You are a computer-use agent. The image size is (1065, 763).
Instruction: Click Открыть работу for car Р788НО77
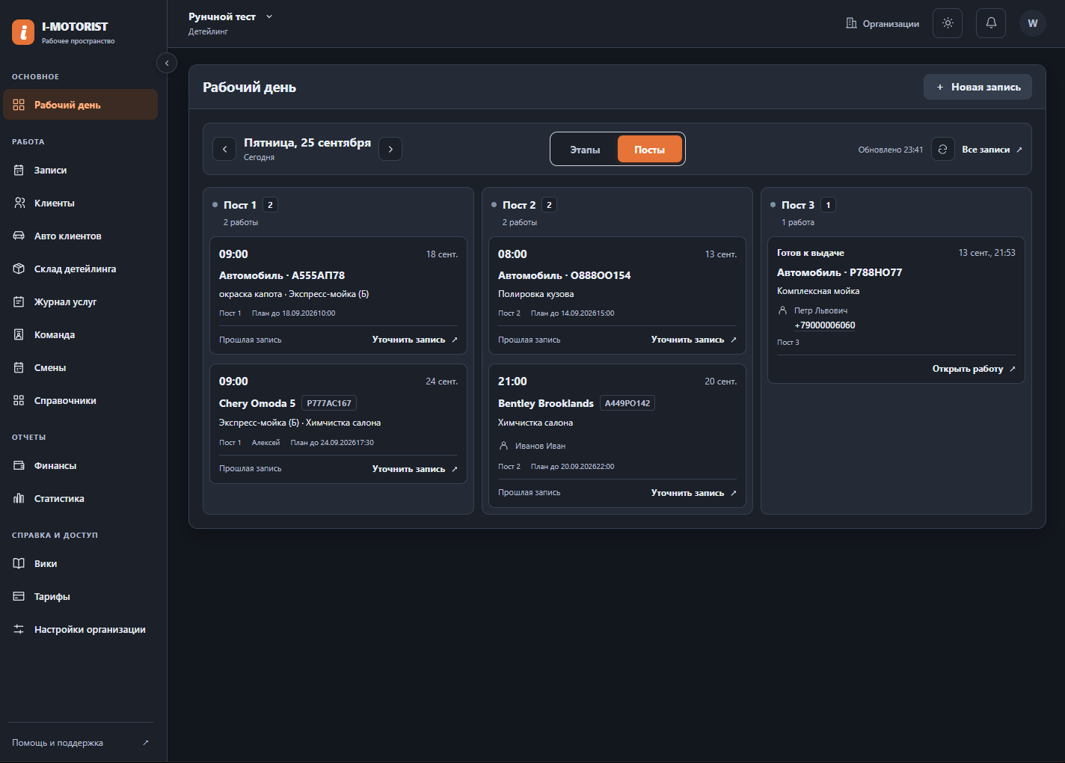(x=974, y=369)
